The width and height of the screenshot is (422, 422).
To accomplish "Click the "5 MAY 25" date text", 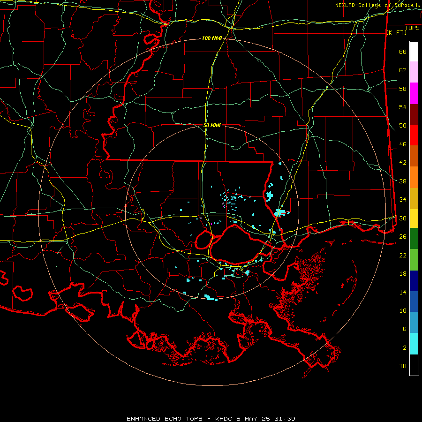I will click(253, 419).
